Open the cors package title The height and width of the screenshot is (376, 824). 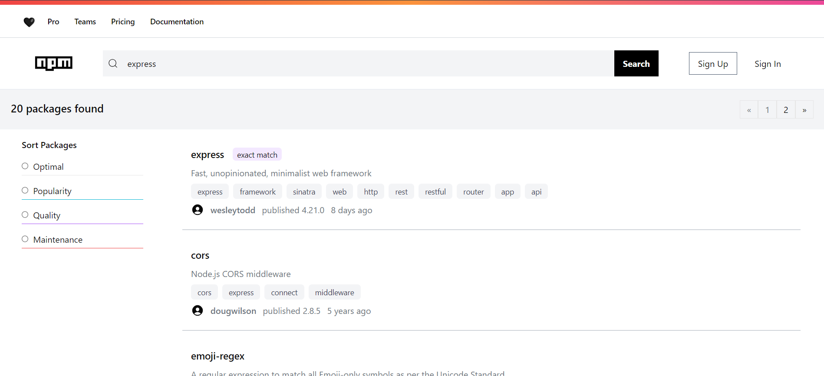coord(200,255)
